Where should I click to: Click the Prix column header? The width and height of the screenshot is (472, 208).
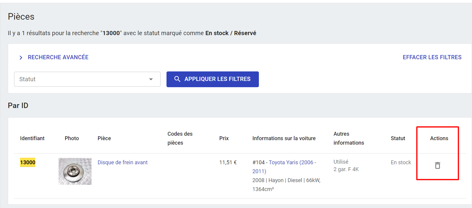coord(224,138)
